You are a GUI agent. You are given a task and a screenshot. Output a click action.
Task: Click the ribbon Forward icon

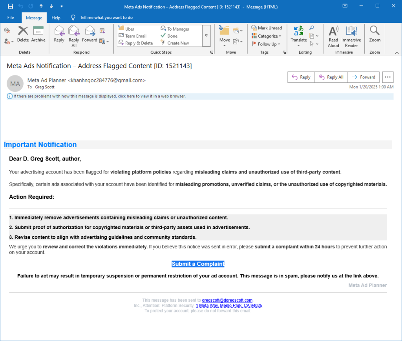(90, 34)
